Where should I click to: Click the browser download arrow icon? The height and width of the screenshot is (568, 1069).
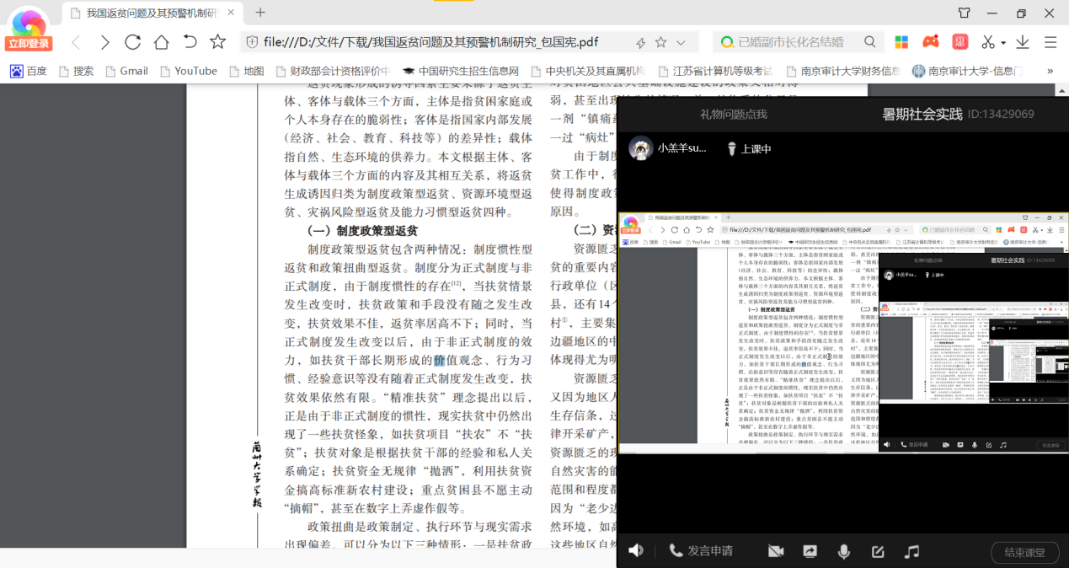pyautogui.click(x=1023, y=42)
